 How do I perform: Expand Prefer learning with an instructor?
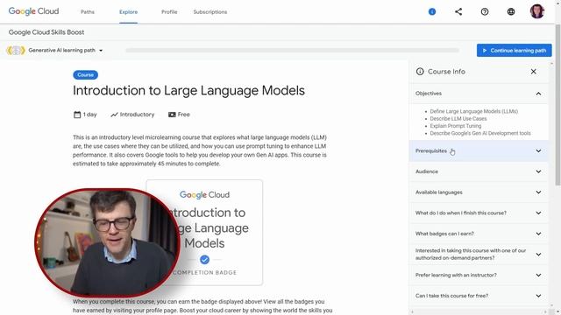[x=479, y=275]
